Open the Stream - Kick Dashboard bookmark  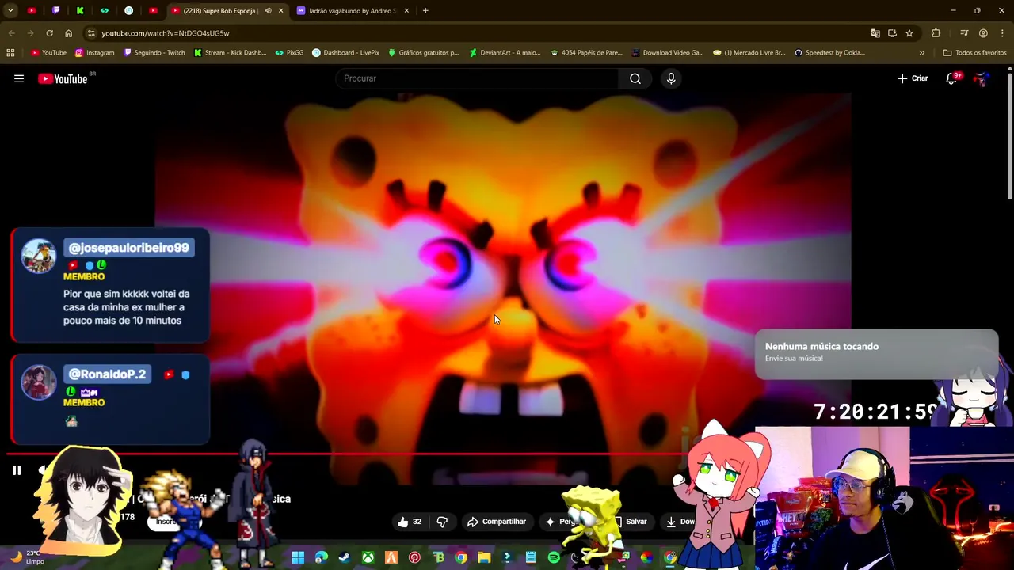tap(230, 53)
